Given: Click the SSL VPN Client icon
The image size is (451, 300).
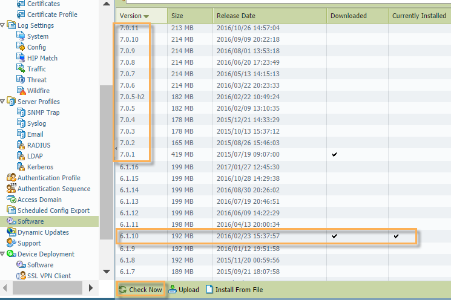Looking at the screenshot, I should [21, 276].
